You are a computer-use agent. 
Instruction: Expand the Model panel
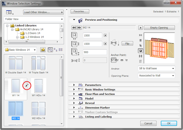[74, 99]
